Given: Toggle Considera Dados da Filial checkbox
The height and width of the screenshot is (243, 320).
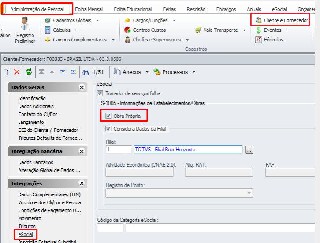Looking at the screenshot, I should (x=108, y=129).
